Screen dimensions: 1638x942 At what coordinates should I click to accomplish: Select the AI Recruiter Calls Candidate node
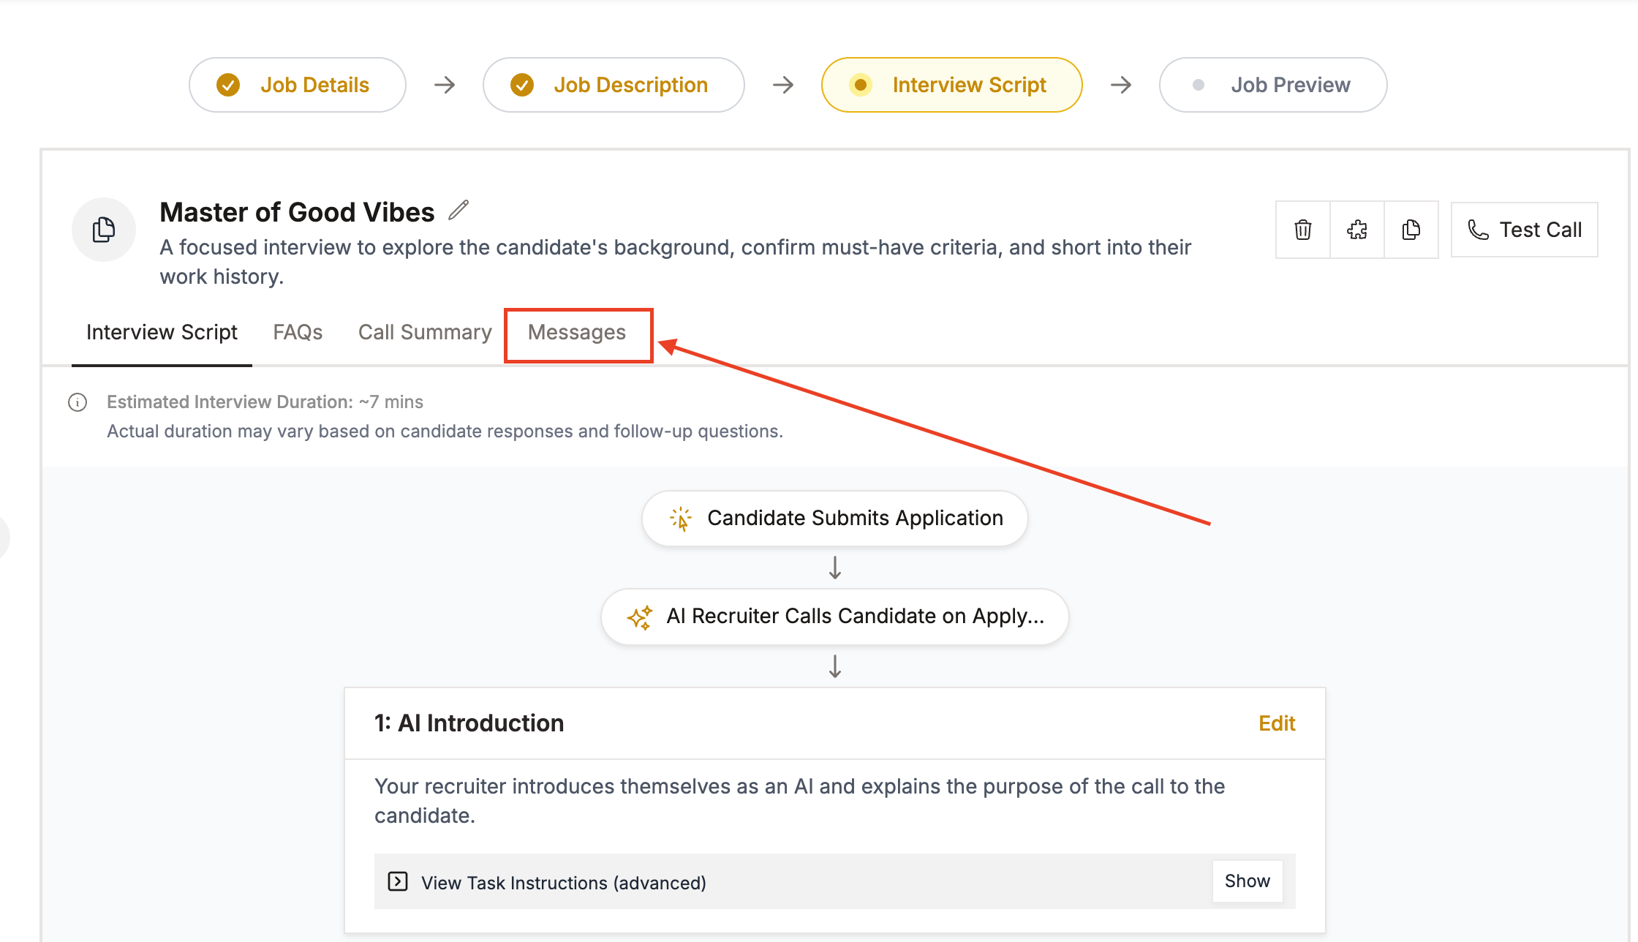point(835,617)
